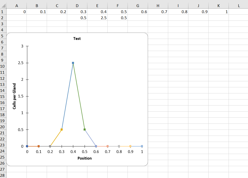Click the Select All corner triangle
This screenshot has height=178, width=248.
pos(3,6)
